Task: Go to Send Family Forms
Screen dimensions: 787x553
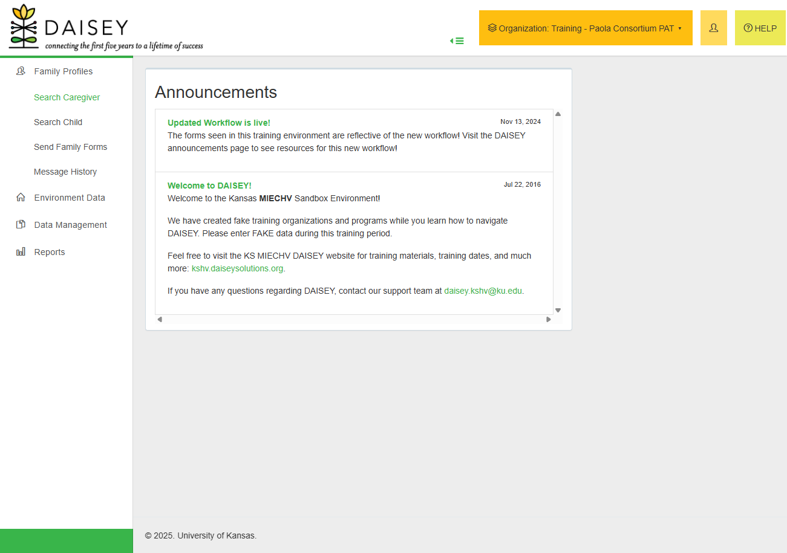Action: [x=71, y=147]
